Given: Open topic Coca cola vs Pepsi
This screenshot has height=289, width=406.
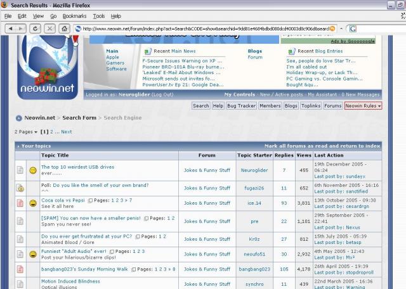Looking at the screenshot, I should (x=63, y=200).
